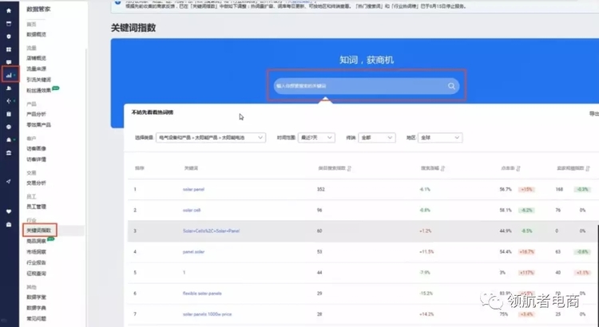Open the terminal 全部 dropdown

377,137
